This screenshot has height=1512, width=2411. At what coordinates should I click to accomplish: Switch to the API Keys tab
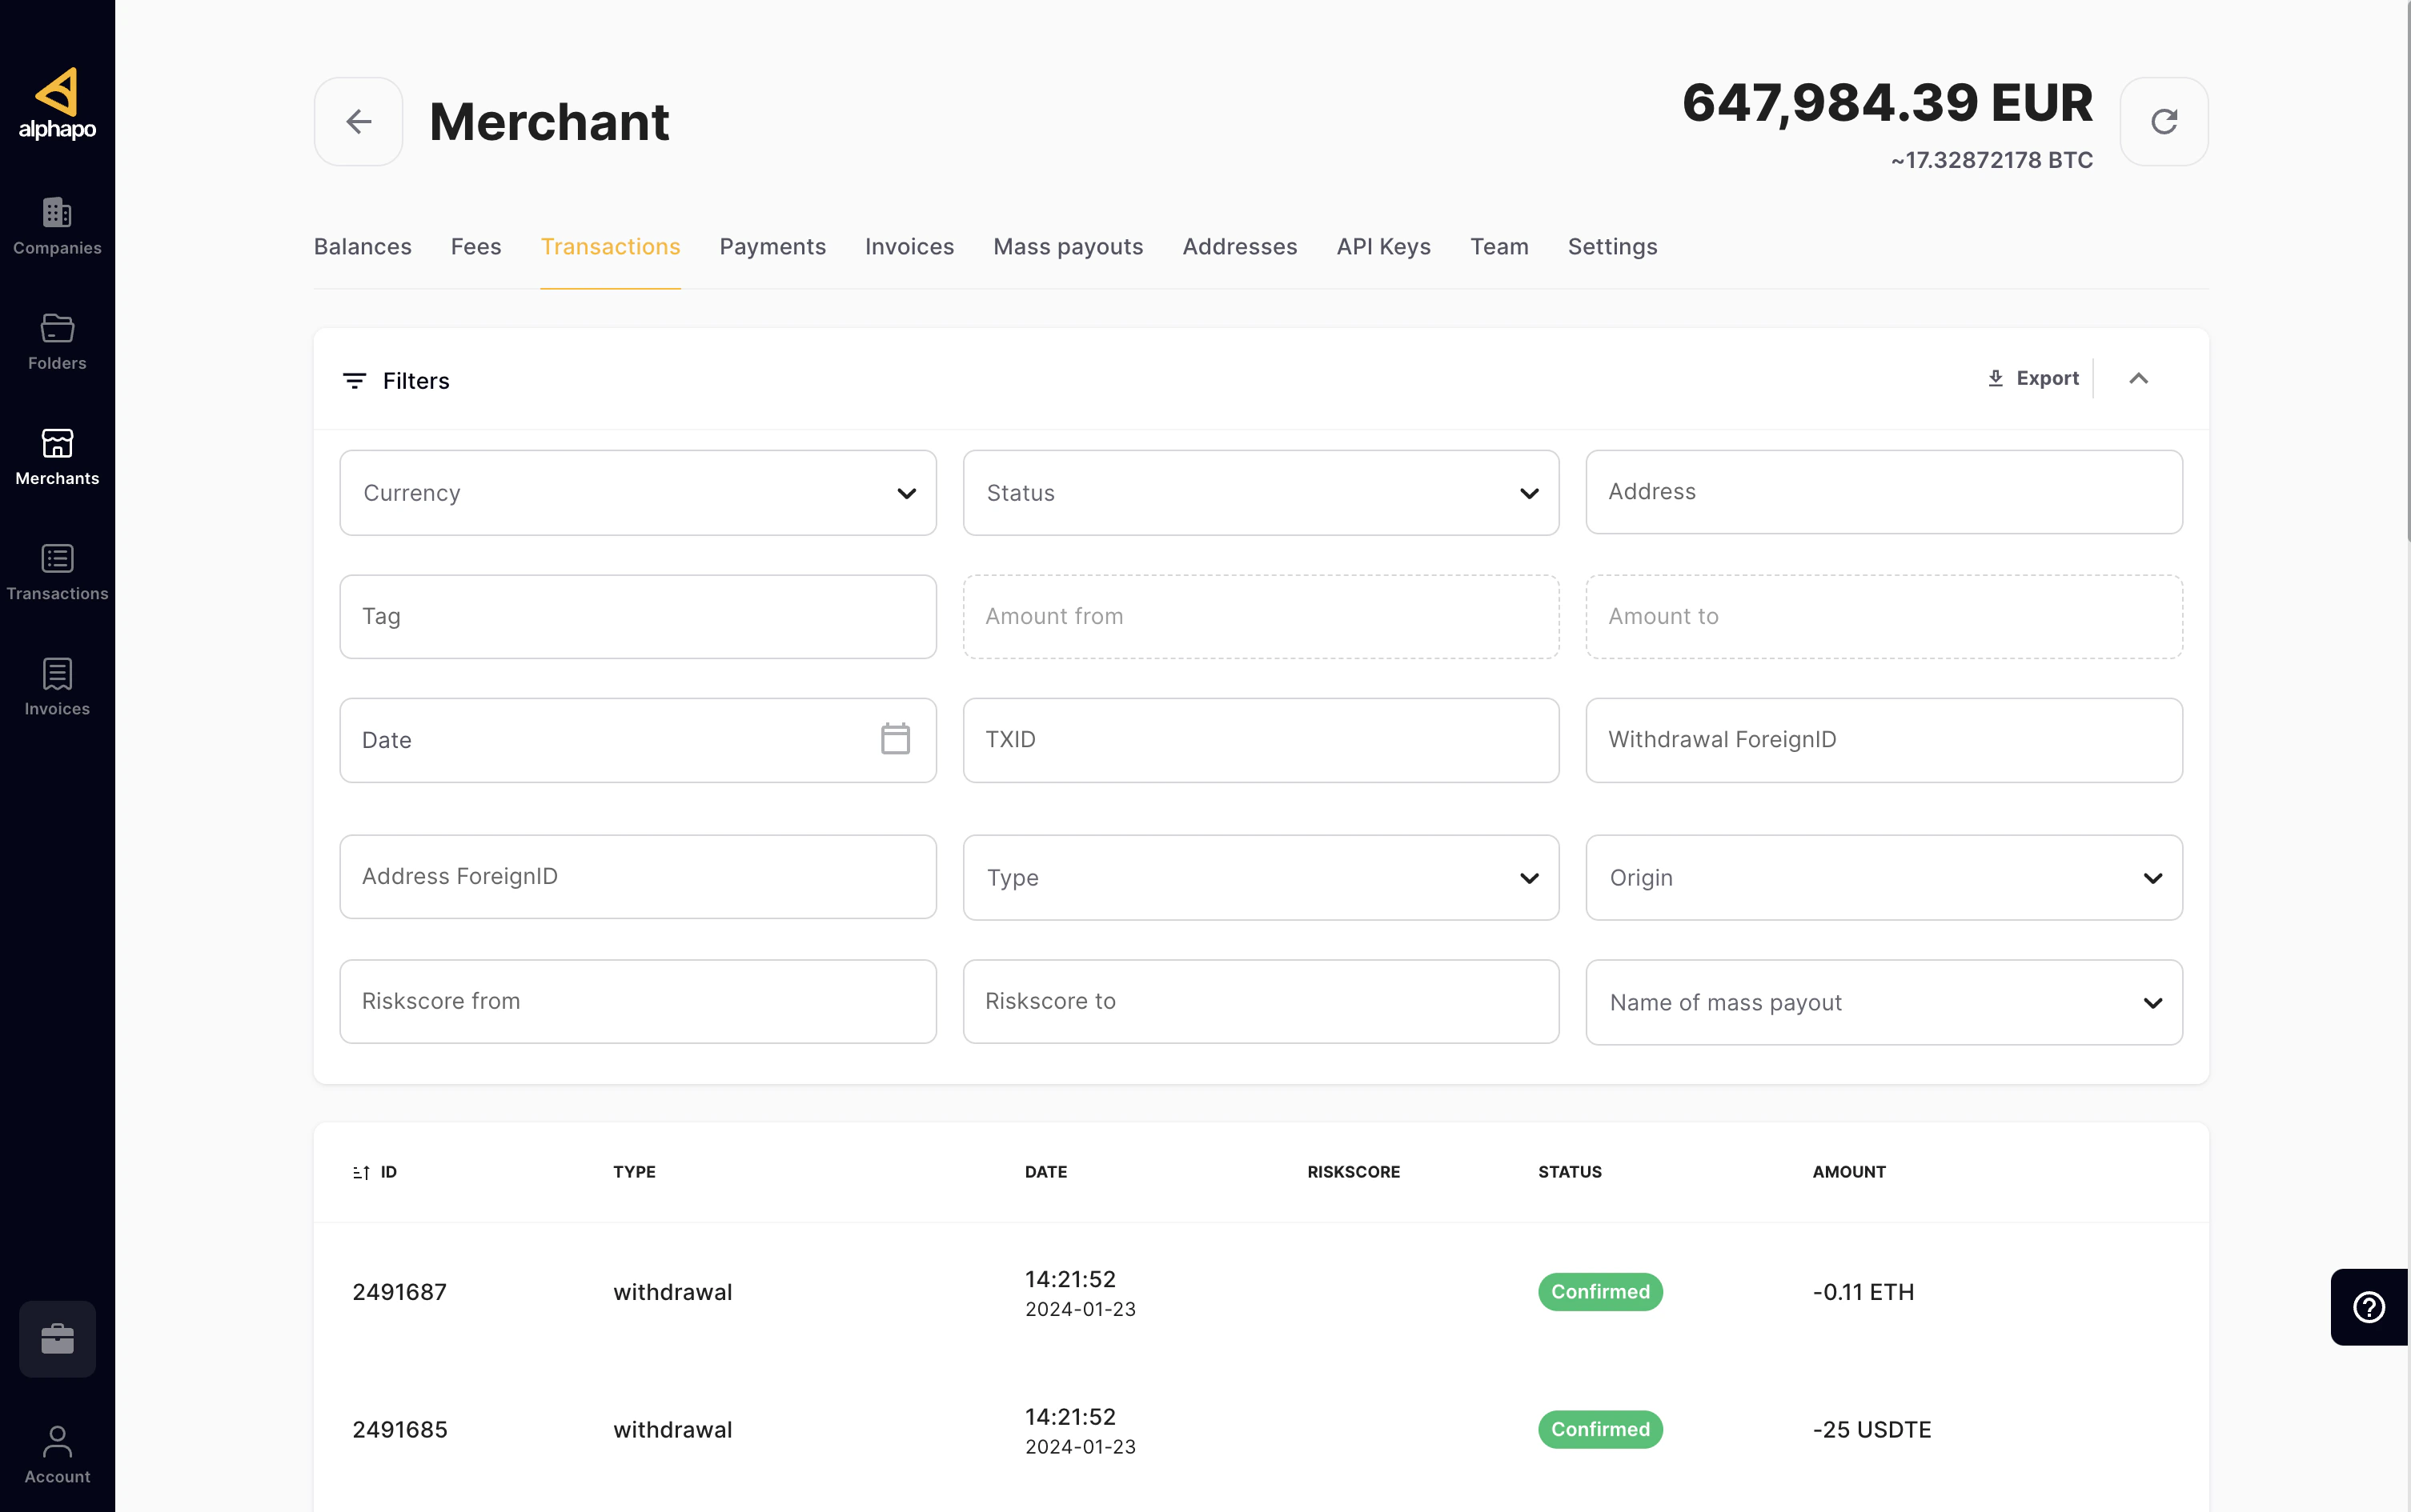(1383, 247)
